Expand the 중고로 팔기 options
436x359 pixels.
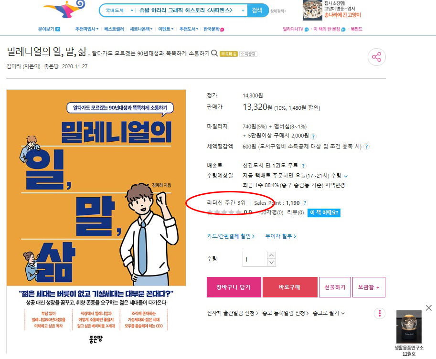click(x=329, y=313)
